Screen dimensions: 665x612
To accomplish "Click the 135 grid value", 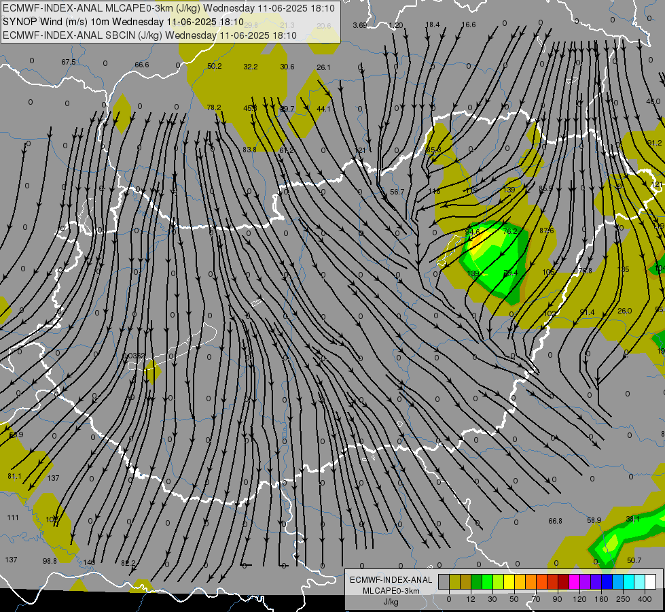I will (624, 269).
